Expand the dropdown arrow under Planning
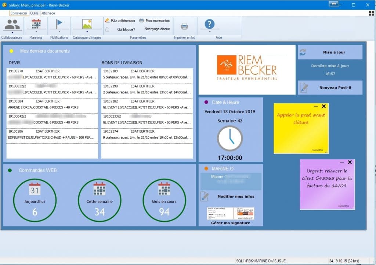This screenshot has width=376, height=265. pos(36,32)
